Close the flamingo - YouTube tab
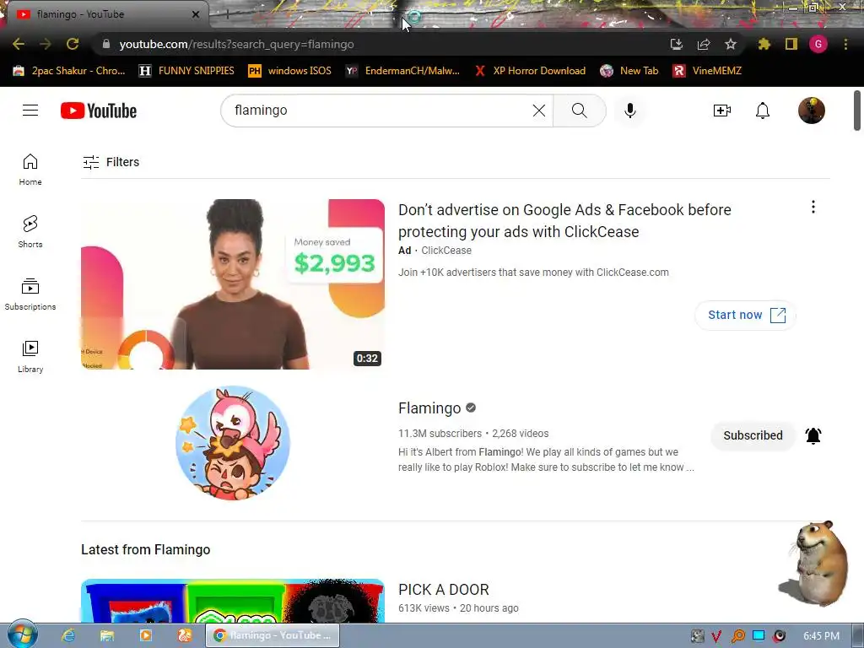Image resolution: width=864 pixels, height=648 pixels. 196,14
